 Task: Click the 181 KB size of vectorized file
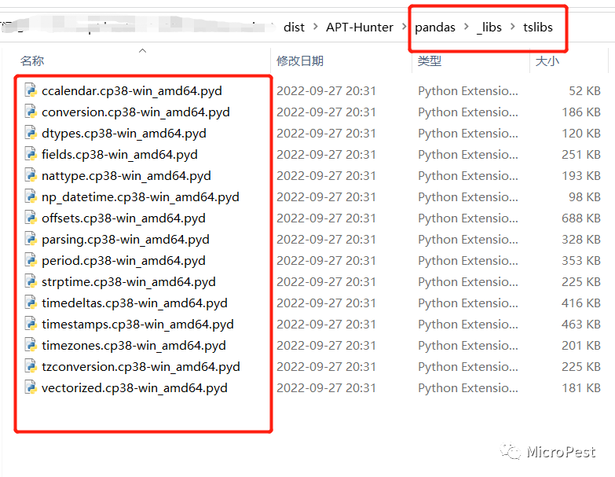[x=581, y=387]
